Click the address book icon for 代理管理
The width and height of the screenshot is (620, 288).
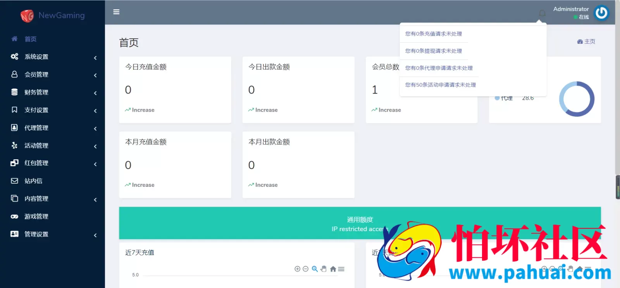coord(14,128)
